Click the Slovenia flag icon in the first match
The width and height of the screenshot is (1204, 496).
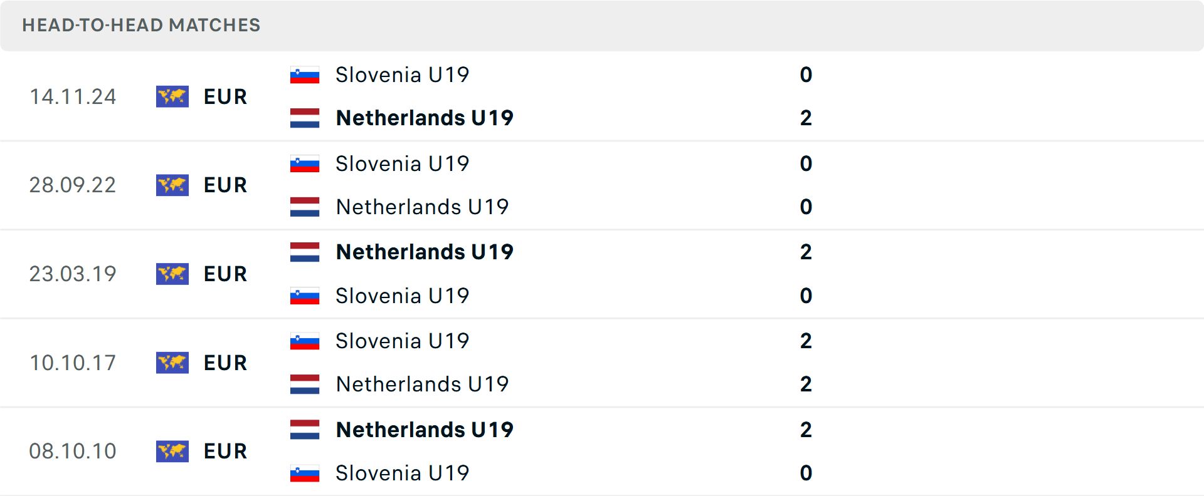304,74
